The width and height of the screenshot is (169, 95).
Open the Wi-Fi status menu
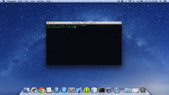(x=130, y=1)
